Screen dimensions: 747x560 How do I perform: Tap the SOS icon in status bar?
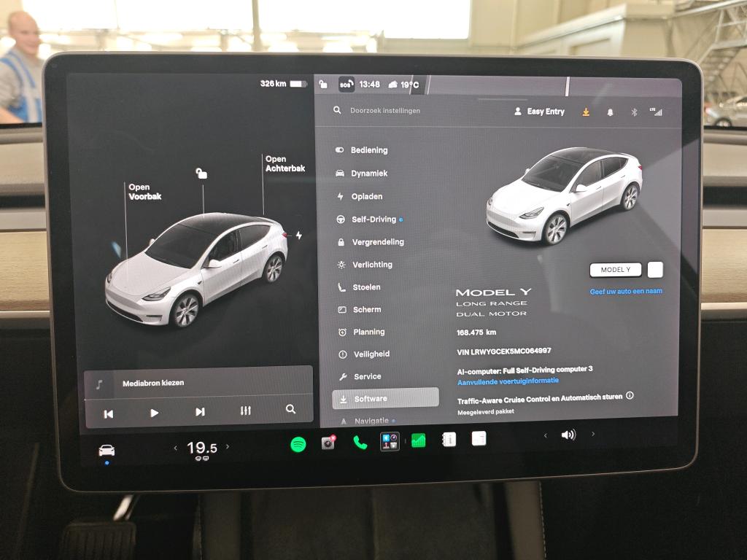[x=346, y=85]
